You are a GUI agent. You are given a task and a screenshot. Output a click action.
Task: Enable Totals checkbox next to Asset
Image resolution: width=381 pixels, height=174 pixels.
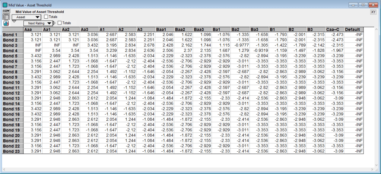46,17
